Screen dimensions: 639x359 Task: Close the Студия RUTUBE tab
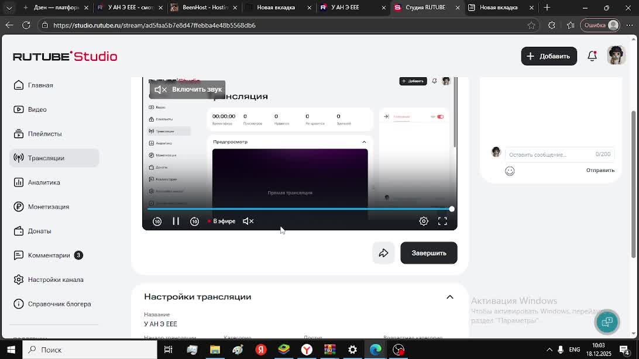[458, 8]
